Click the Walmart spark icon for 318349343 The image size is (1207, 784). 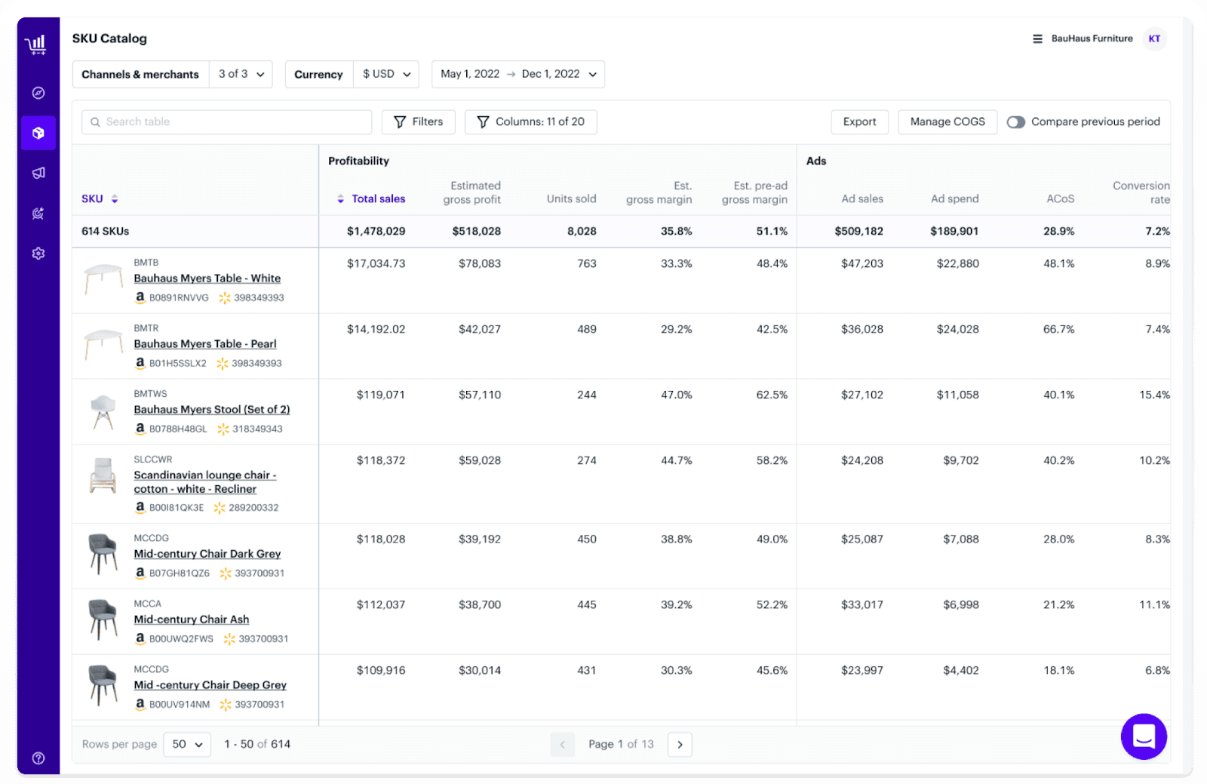[223, 429]
